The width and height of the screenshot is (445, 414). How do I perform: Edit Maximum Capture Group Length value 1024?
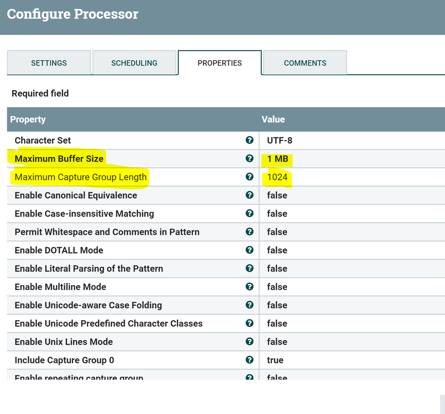[x=277, y=177]
